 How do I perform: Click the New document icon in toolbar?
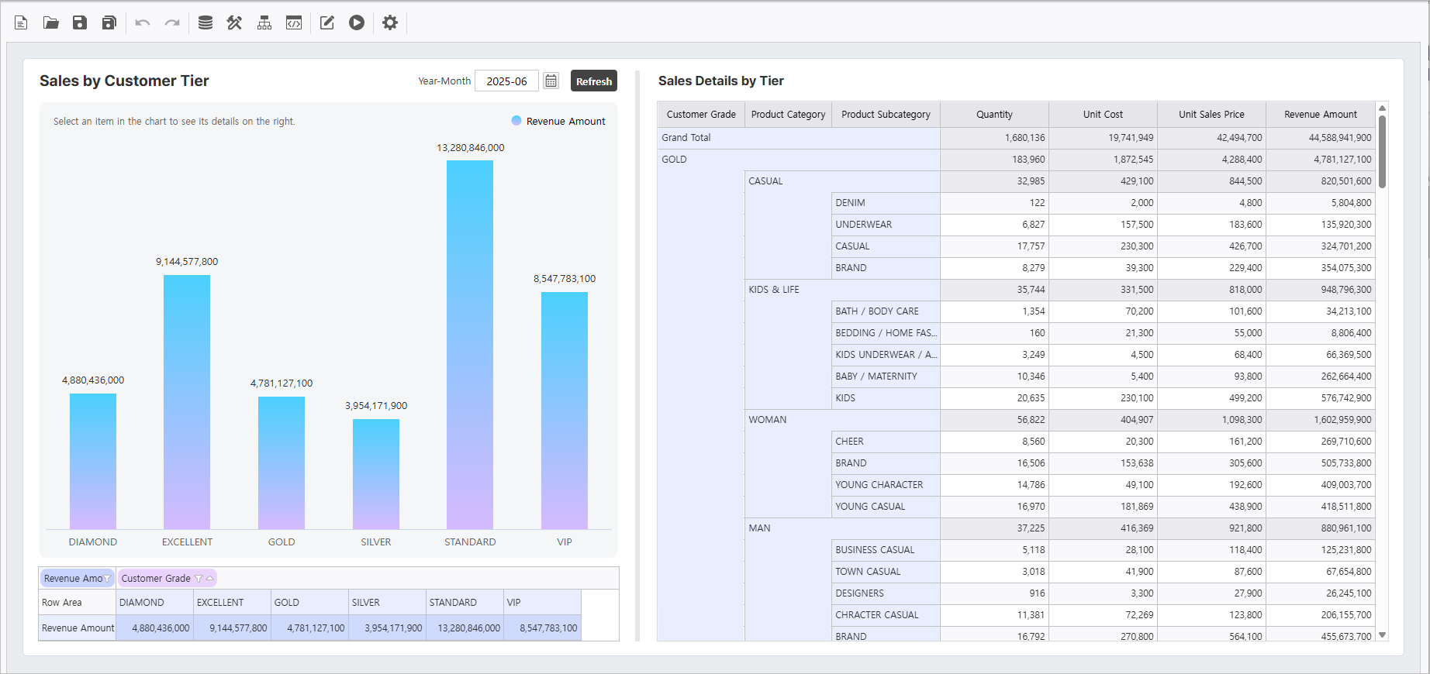tap(21, 22)
